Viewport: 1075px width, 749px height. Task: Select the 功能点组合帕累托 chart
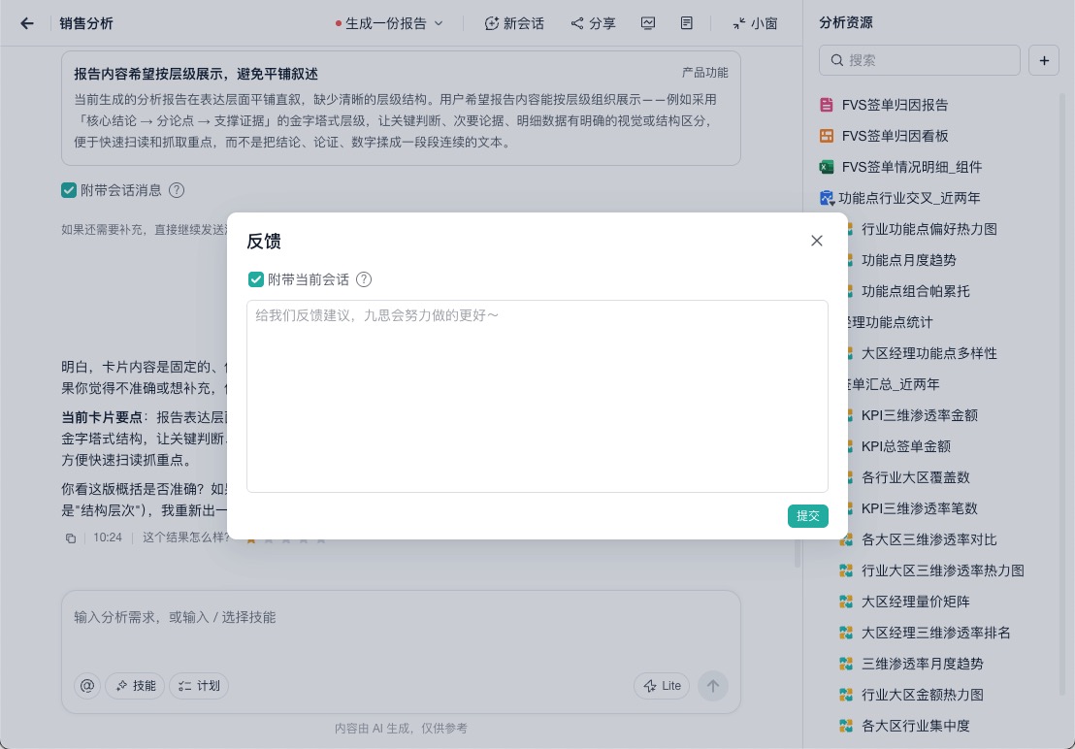915,290
